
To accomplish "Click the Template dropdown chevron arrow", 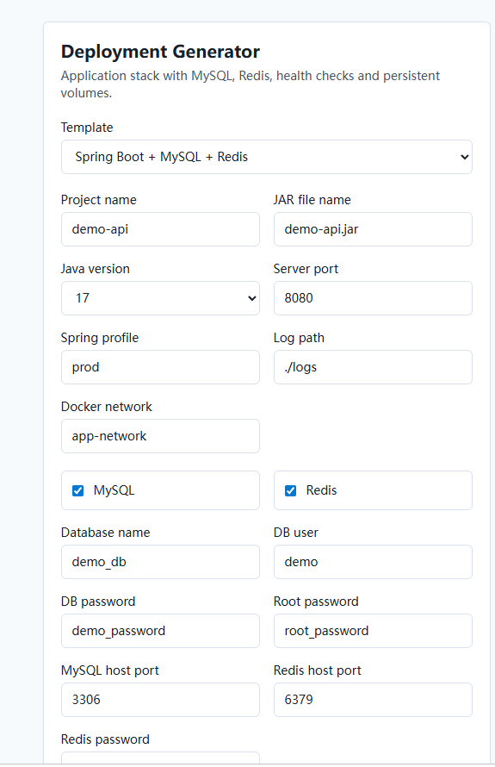I will click(x=464, y=157).
